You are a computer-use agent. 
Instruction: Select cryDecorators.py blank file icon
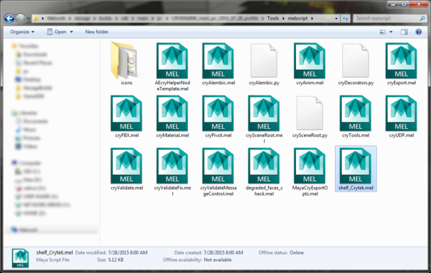[x=355, y=61]
